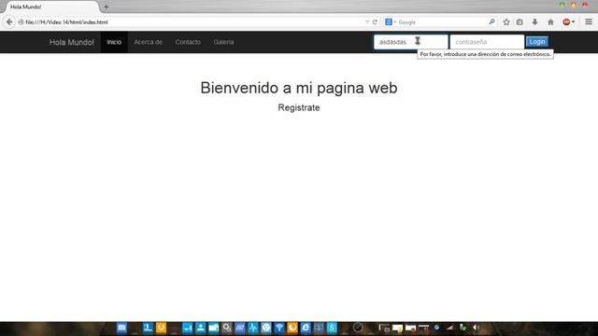Viewport: 598px width, 336px height.
Task: Open the user contact taskbar icon
Action: click(x=200, y=328)
